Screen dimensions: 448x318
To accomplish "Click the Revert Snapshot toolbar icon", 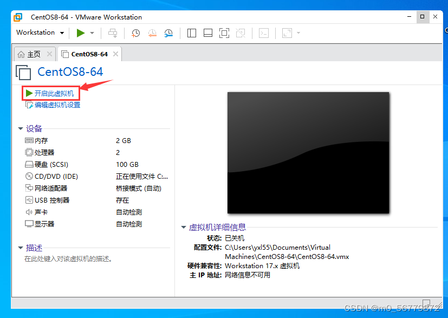I will (152, 33).
